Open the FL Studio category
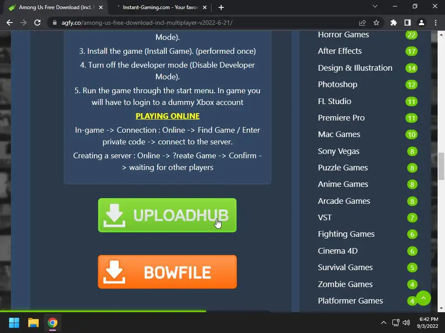This screenshot has width=445, height=333. [334, 101]
